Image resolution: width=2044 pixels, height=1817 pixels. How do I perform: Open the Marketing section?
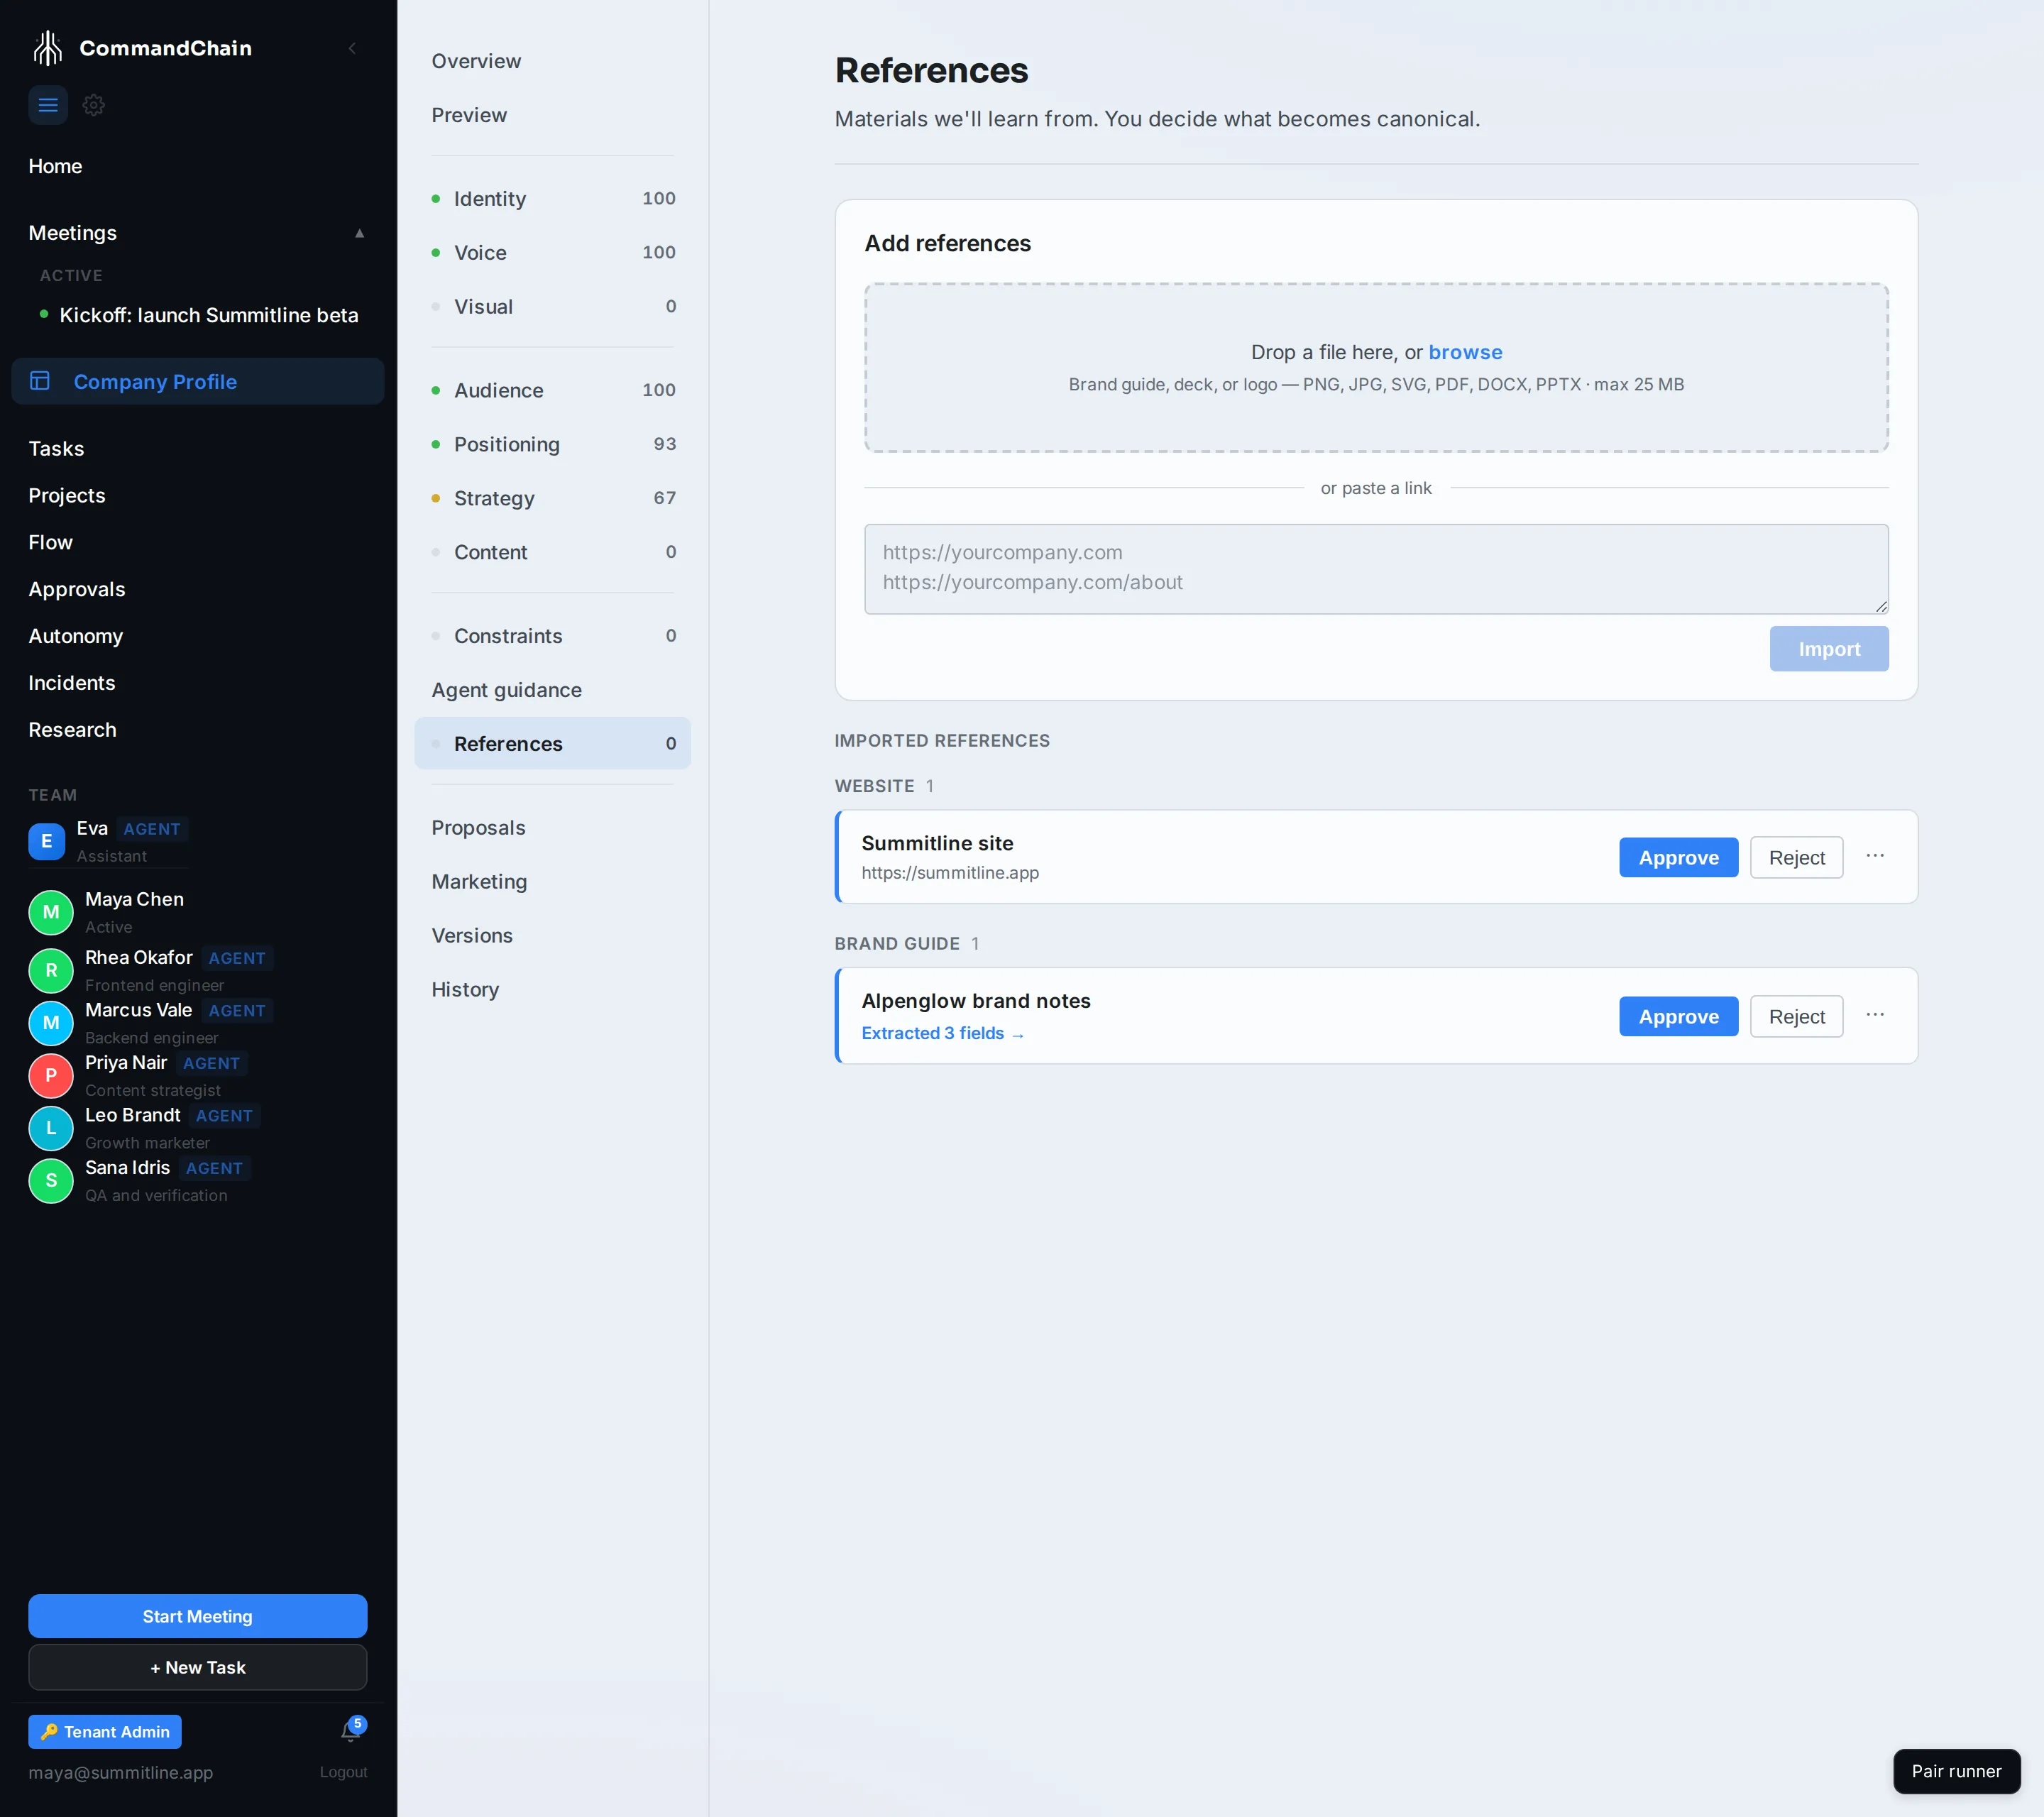[x=479, y=881]
